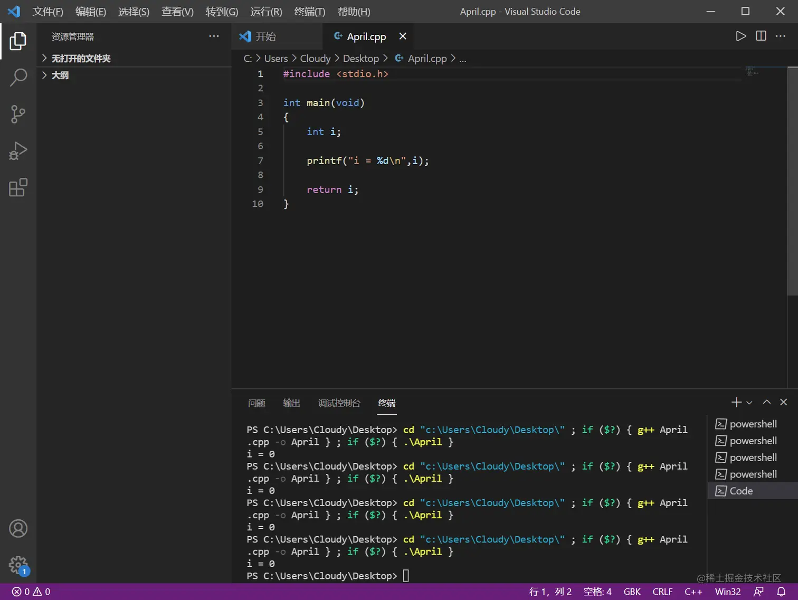Expand the 无打开的文件夹 section
Viewport: 798px width, 600px height.
[80, 59]
